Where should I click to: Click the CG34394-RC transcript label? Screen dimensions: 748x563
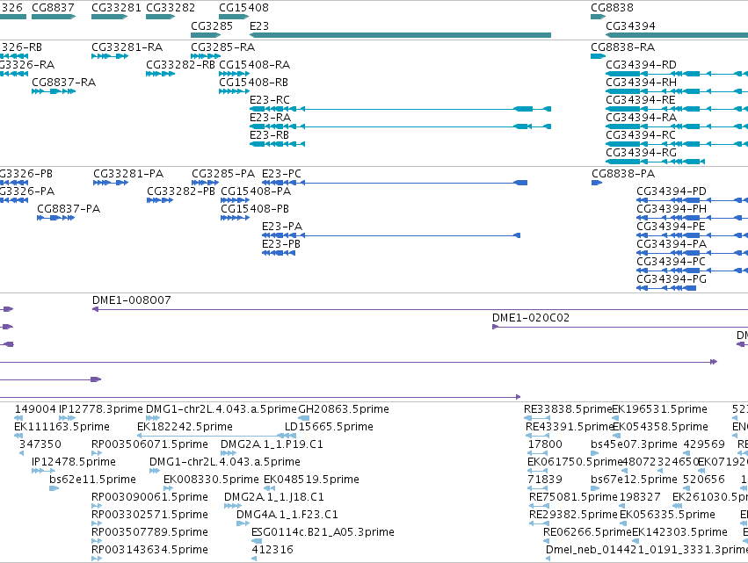[x=641, y=135]
